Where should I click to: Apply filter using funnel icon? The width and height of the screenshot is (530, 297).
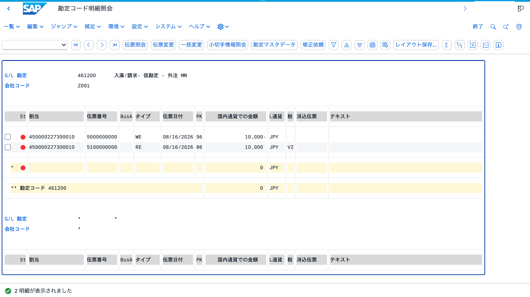334,45
